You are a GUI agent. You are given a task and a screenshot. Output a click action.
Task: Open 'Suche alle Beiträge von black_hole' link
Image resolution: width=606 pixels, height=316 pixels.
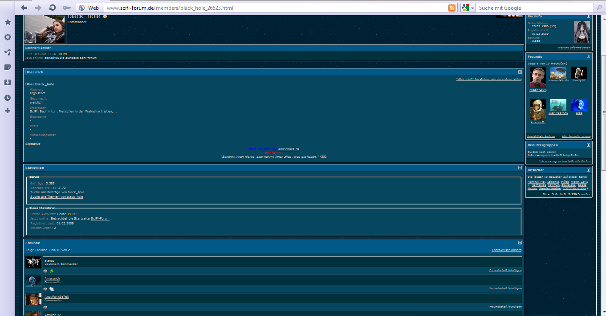(57, 192)
